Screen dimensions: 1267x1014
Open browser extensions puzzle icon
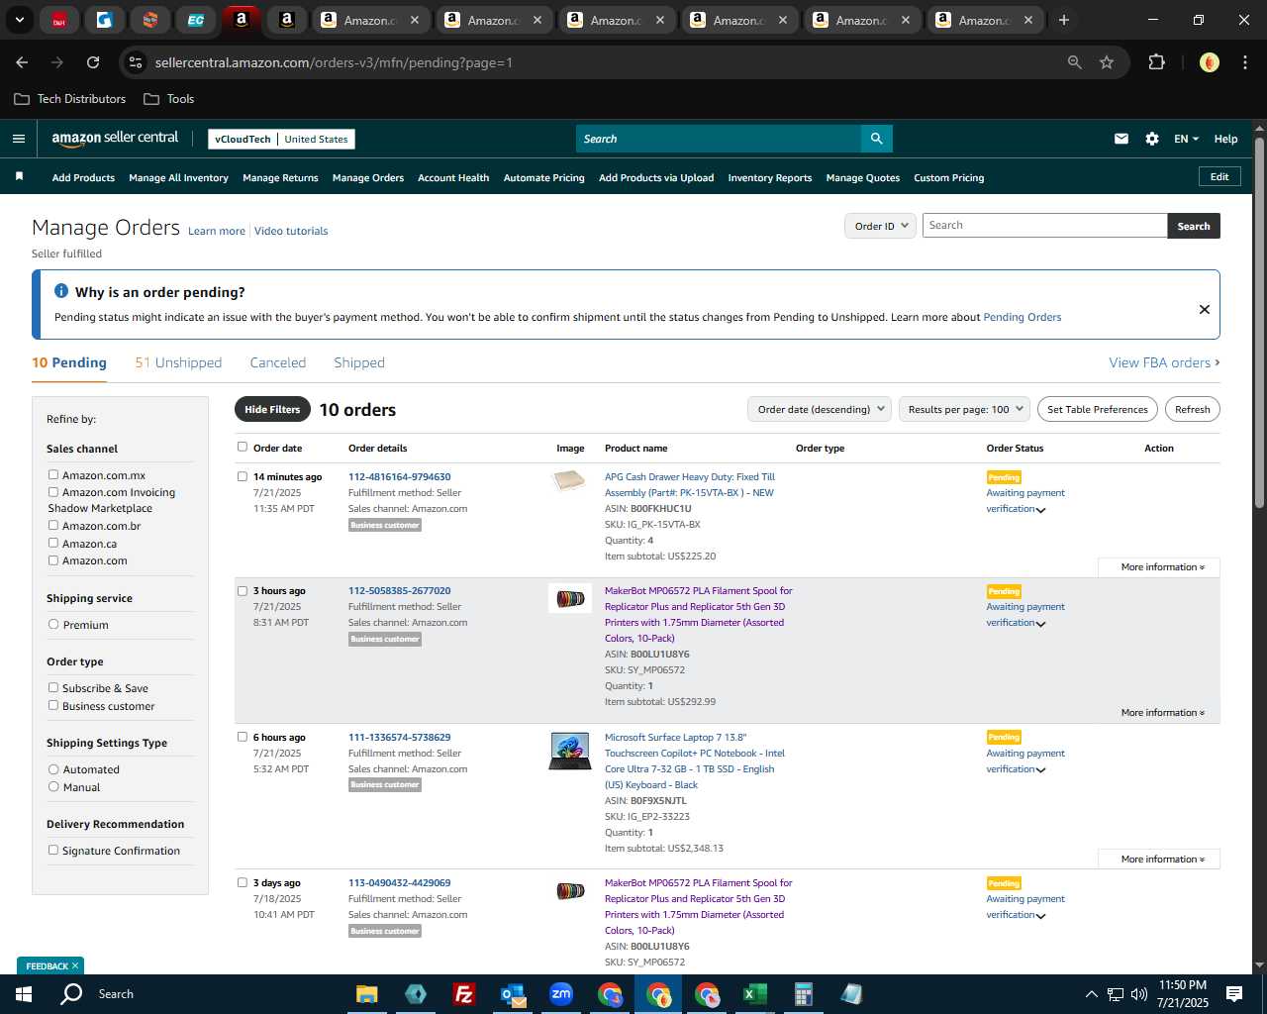coord(1156,62)
